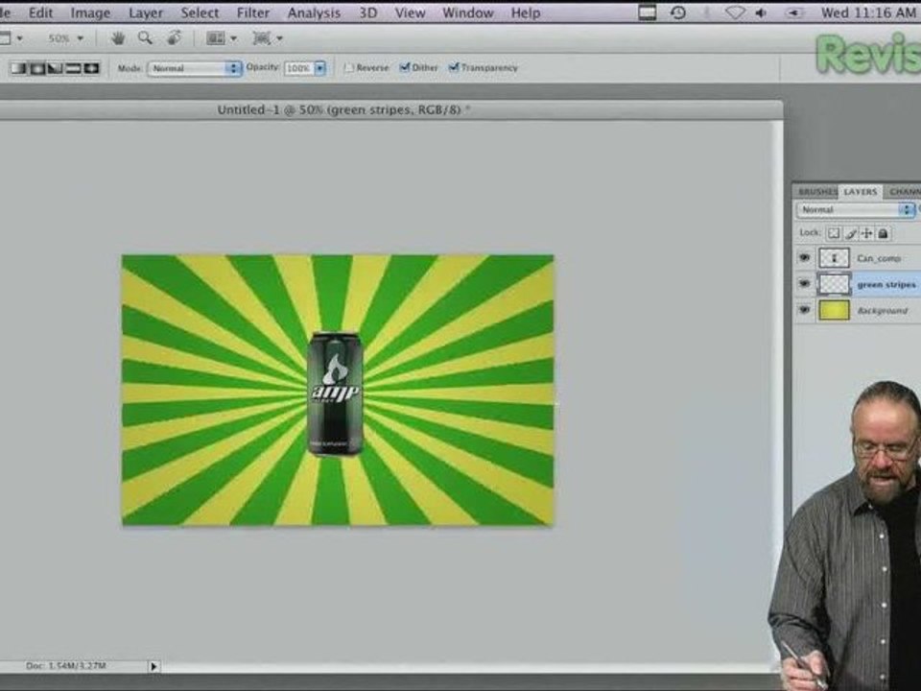Open the 3D menu
This screenshot has width=921, height=691.
tap(368, 12)
